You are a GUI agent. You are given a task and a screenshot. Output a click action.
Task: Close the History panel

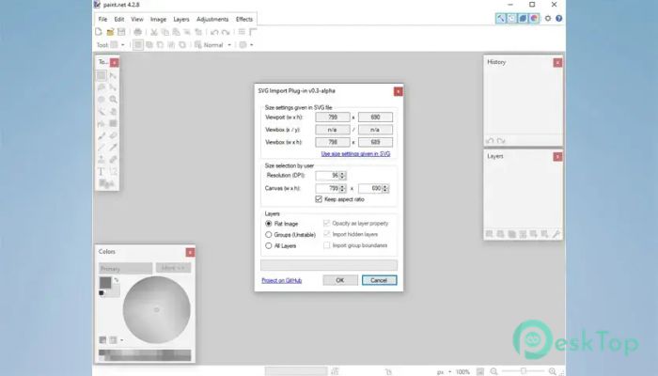click(x=557, y=63)
